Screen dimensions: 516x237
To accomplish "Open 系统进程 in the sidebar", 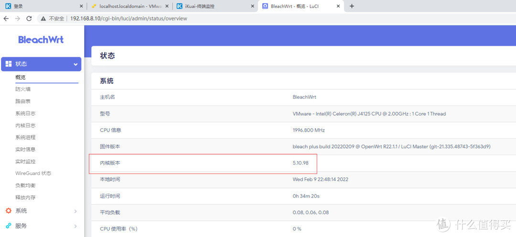I will [25, 137].
